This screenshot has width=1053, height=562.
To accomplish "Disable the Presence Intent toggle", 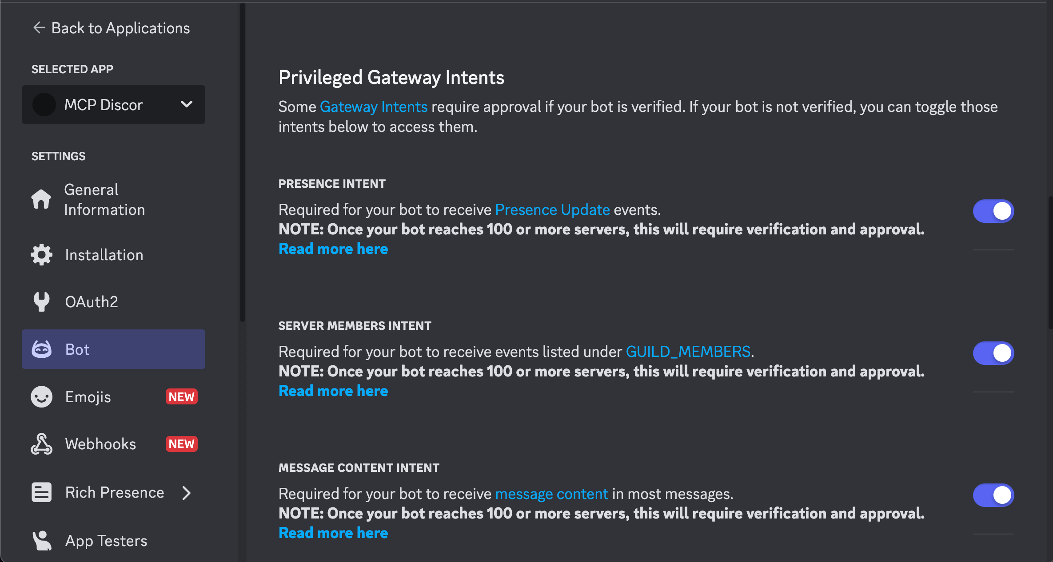I will [993, 211].
